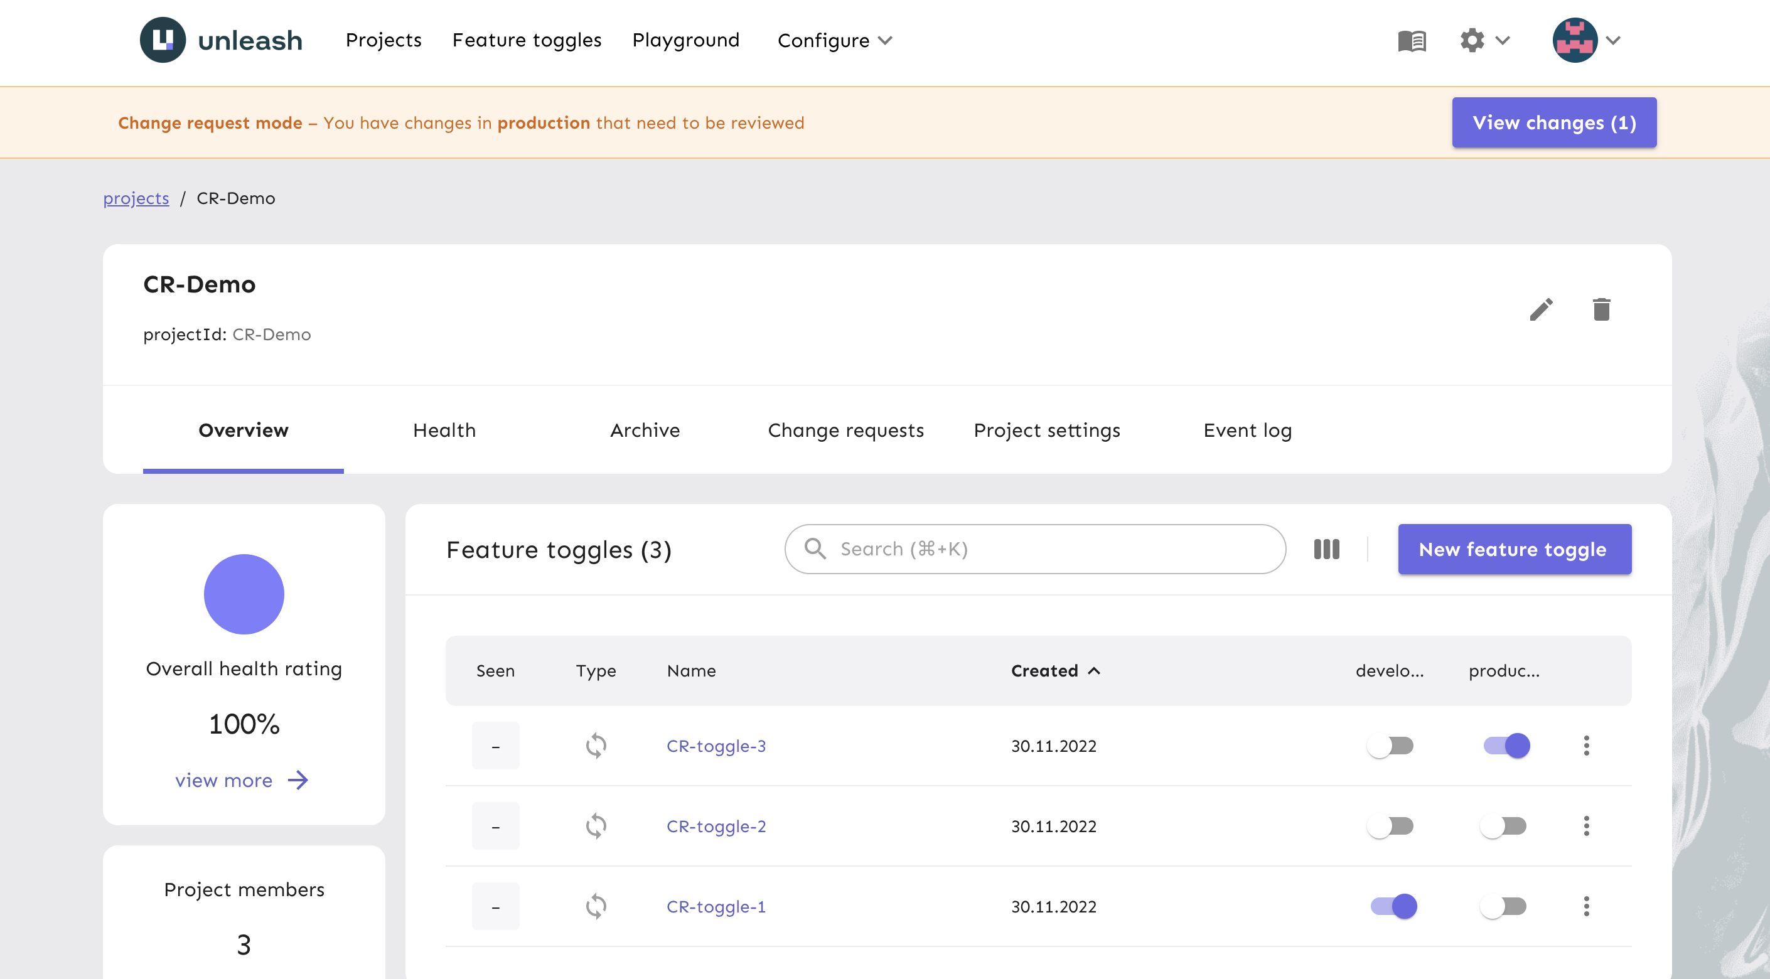
Task: Click the refresh/sync icon for CR-toggle-2
Action: [594, 826]
